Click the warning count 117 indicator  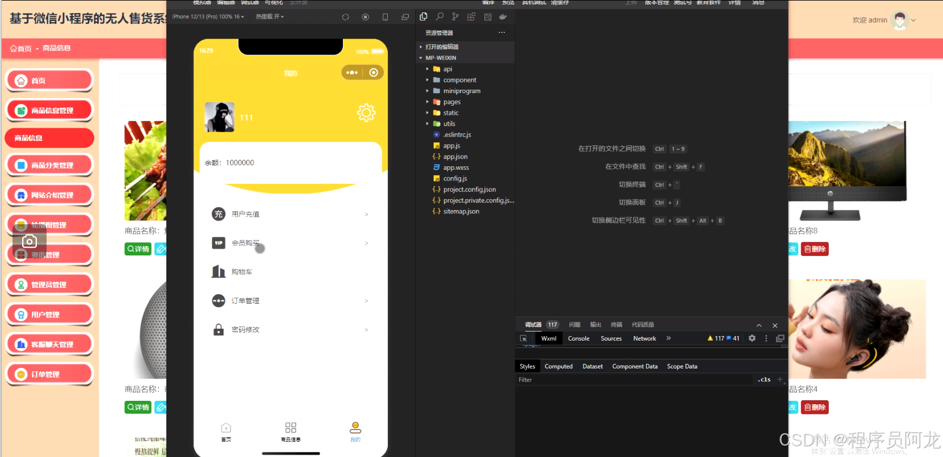point(716,338)
